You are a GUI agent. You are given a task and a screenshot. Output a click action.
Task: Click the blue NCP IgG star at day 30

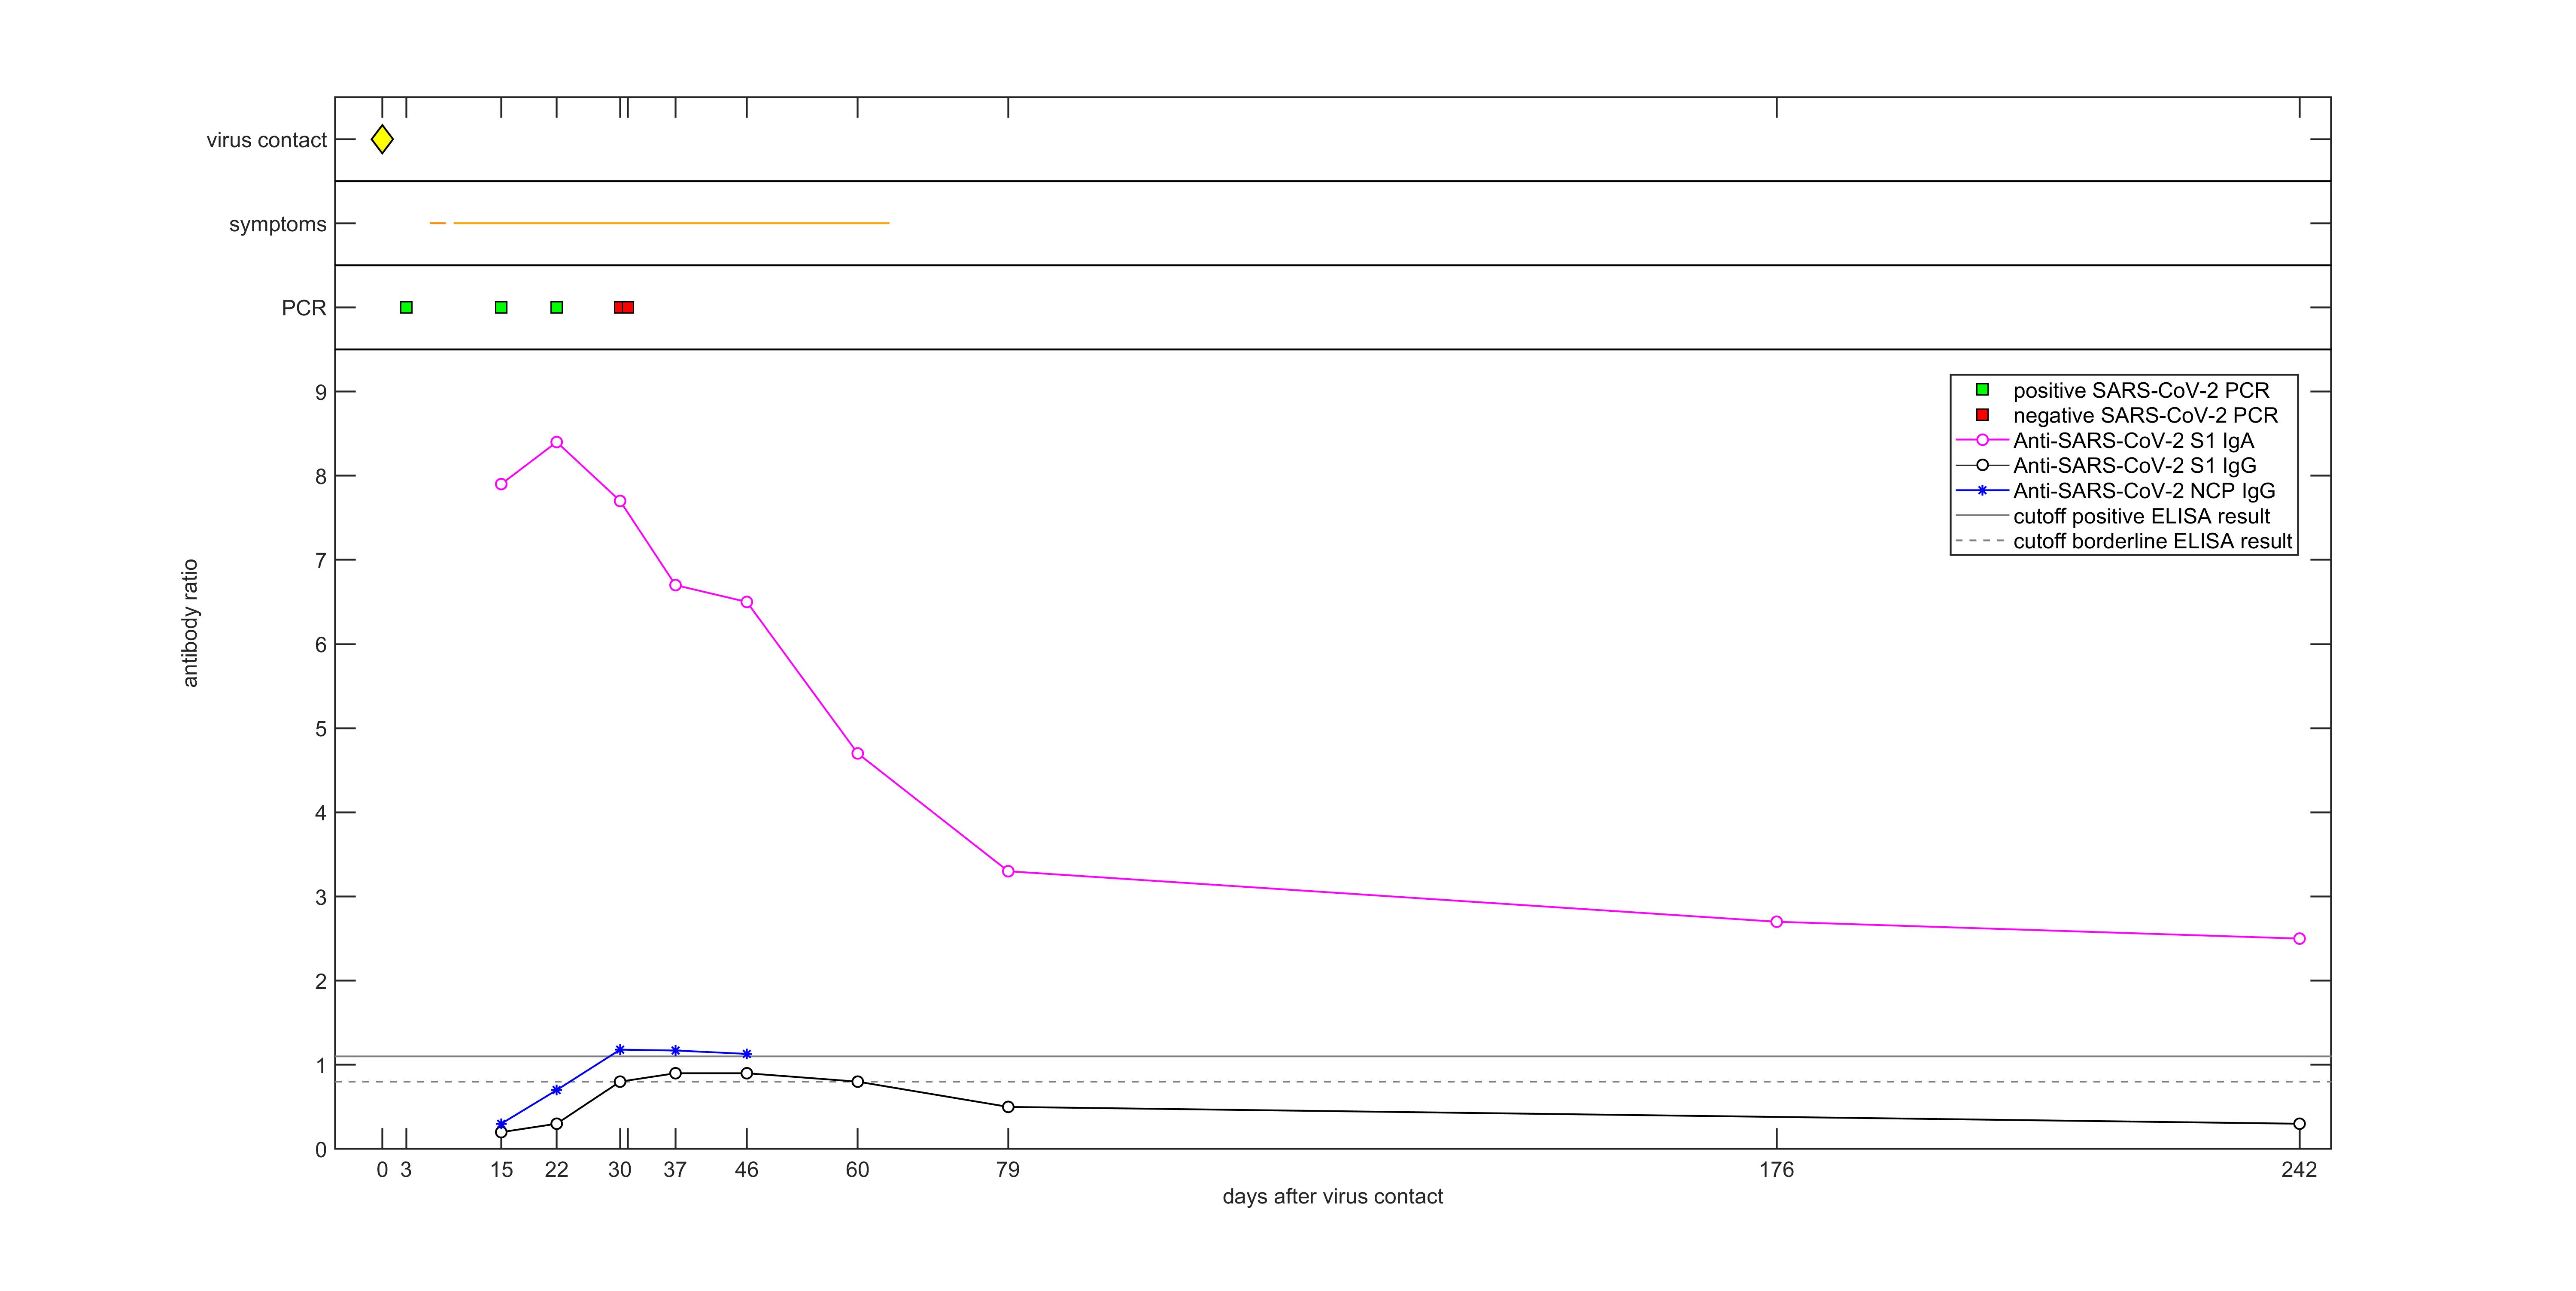(620, 1050)
